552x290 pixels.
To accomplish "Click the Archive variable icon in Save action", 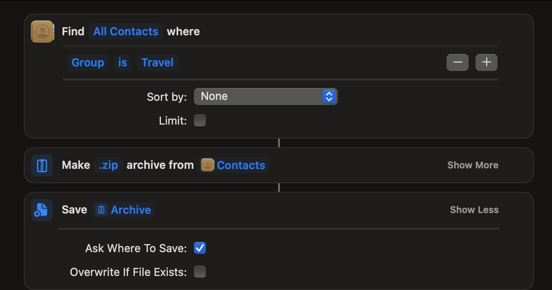I will [x=101, y=210].
